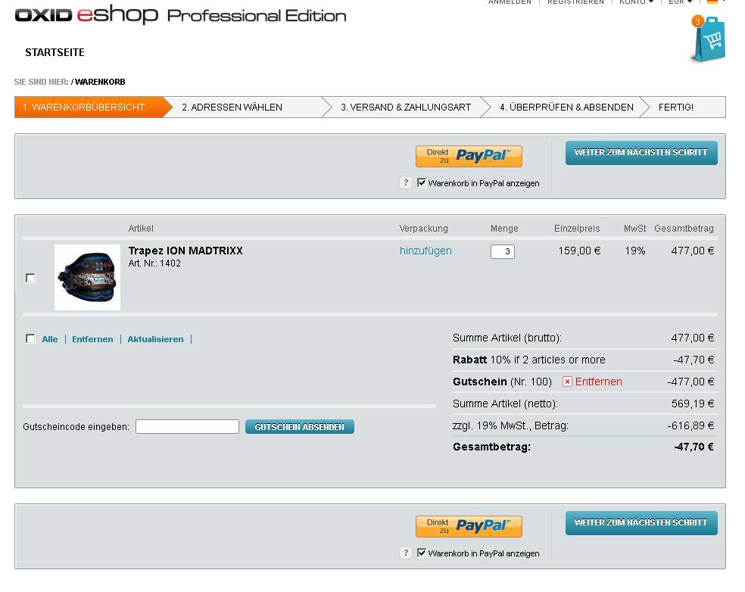Click the Gutscheincode input field
The width and height of the screenshot is (745, 592).
click(187, 426)
